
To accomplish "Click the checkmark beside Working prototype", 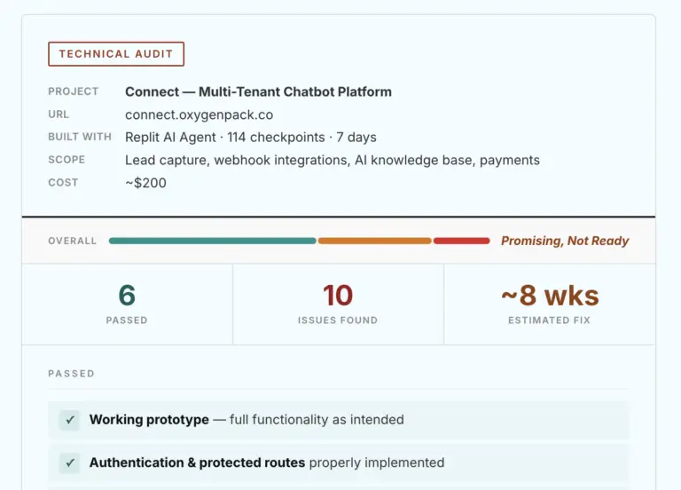I will tap(69, 420).
